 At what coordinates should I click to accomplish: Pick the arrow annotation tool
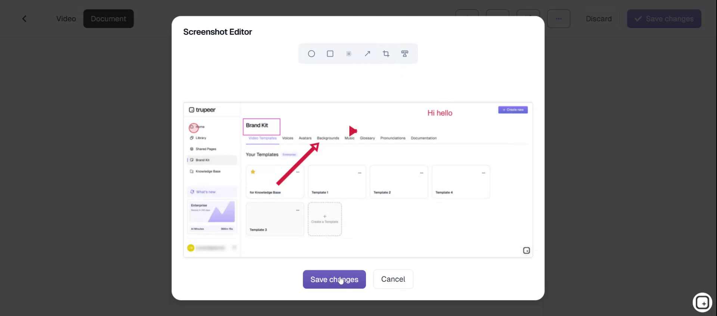tap(367, 54)
